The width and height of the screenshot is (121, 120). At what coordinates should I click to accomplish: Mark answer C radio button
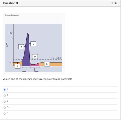(x=5, y=114)
